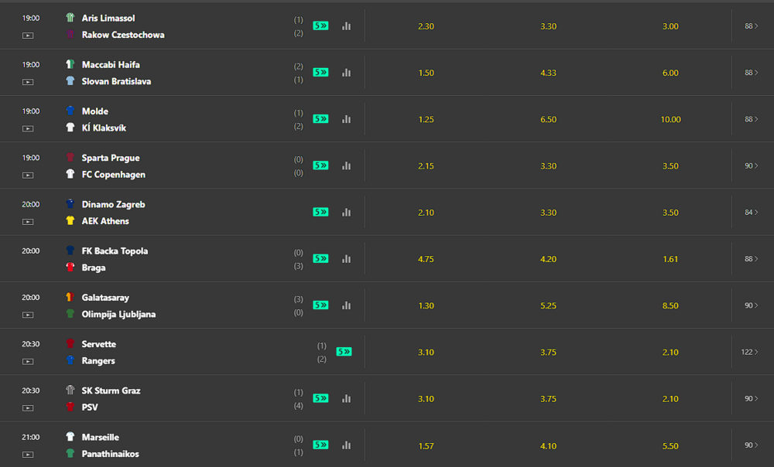Open stats chart for SK Sturm Graz match
This screenshot has width=774, height=467.
(347, 398)
